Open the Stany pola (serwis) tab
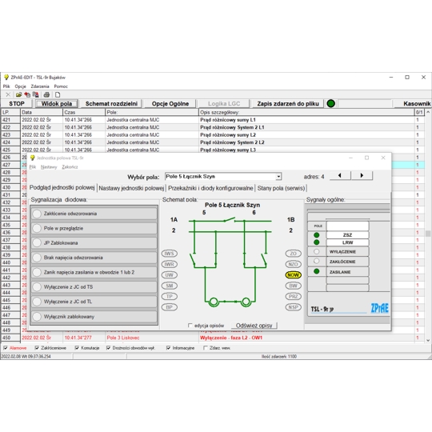Image resolution: width=432 pixels, height=432 pixels. (281, 188)
